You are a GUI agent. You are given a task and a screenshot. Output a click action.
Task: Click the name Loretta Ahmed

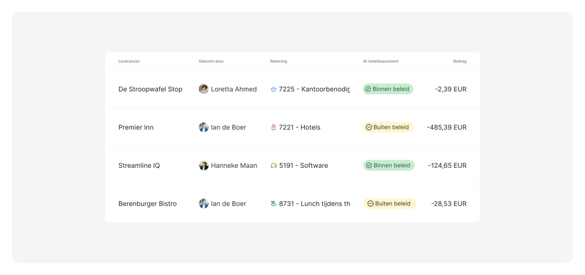[233, 89]
